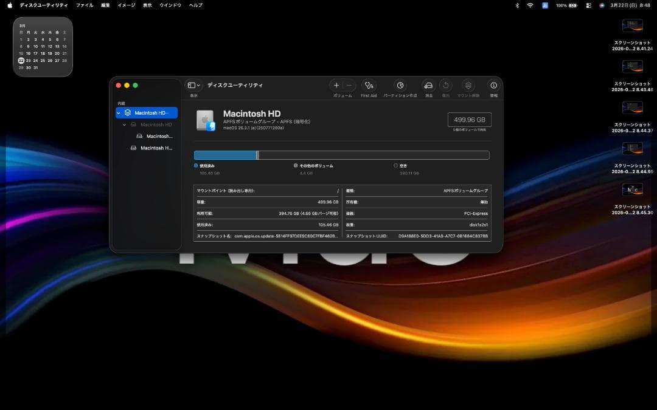Click the 499.96 GB capacity box
Screen dimensions: 657x410
(x=469, y=120)
